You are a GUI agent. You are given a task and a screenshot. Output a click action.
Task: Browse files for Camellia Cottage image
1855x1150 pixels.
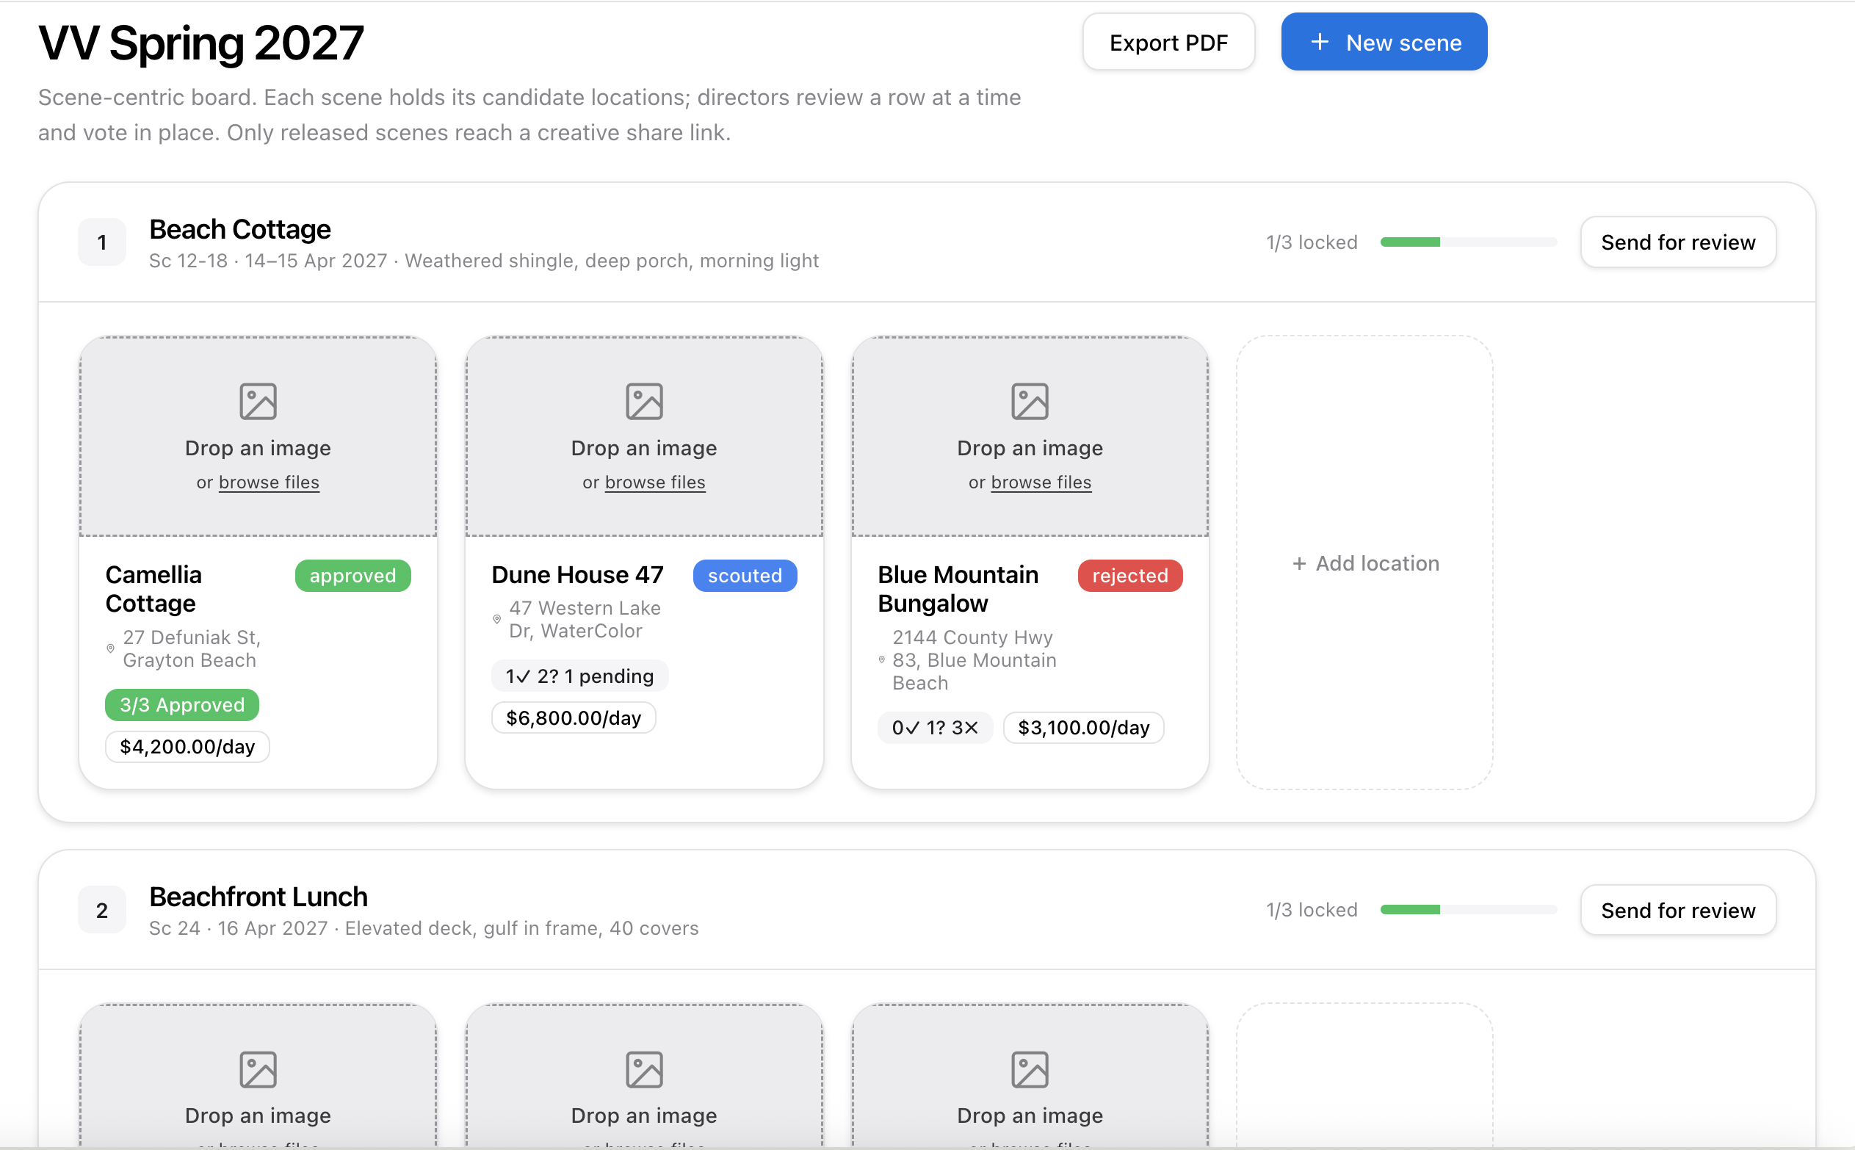pyautogui.click(x=269, y=482)
